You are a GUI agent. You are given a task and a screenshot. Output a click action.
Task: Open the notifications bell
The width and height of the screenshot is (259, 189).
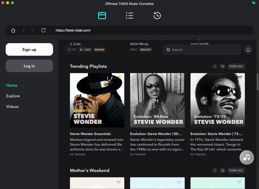click(248, 50)
